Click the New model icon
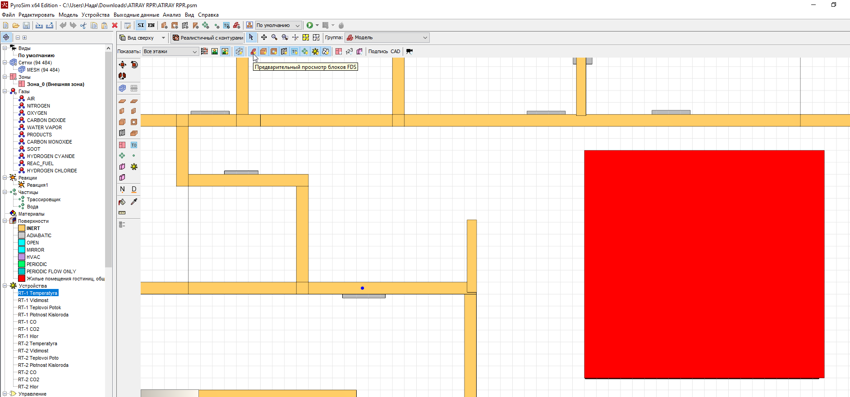Viewport: 850px width, 397px height. (5, 26)
